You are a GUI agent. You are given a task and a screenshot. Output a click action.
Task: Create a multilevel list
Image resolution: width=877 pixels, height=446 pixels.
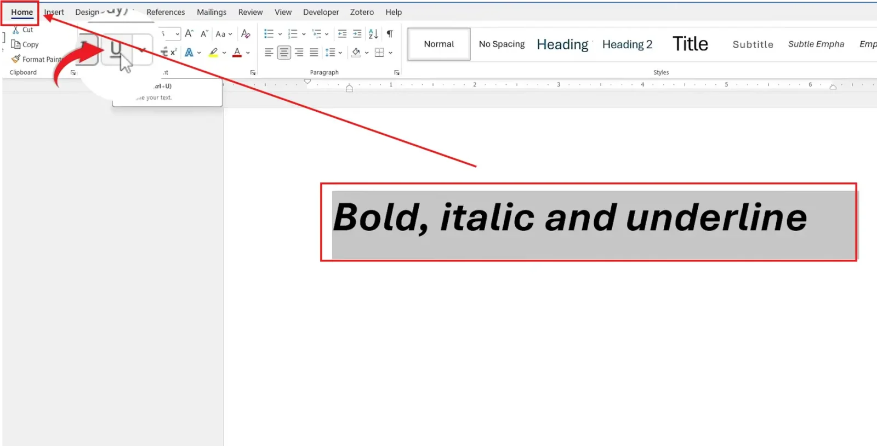[x=317, y=34]
